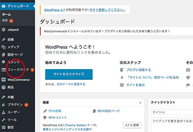Click the Jetpack sidebar icon

[x=4, y=30]
